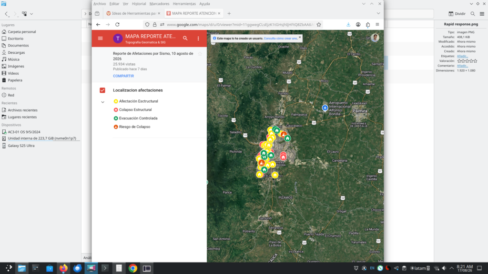
Task: Expand the Dolphin breadcrumb path chevron
Action: (85, 14)
